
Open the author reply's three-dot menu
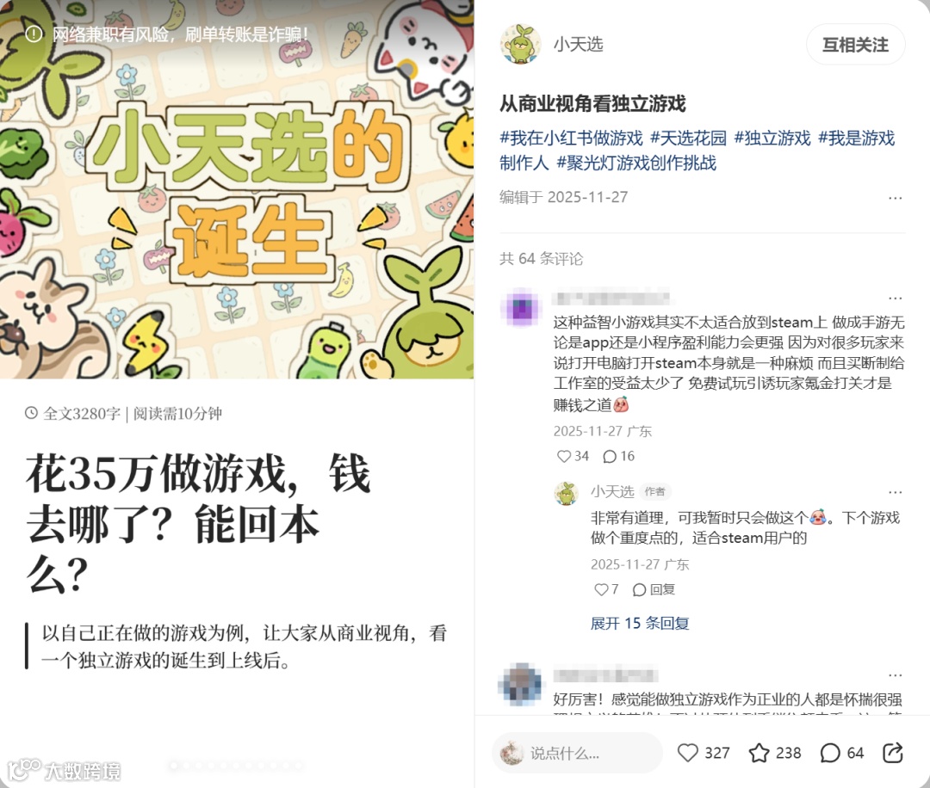pos(895,492)
